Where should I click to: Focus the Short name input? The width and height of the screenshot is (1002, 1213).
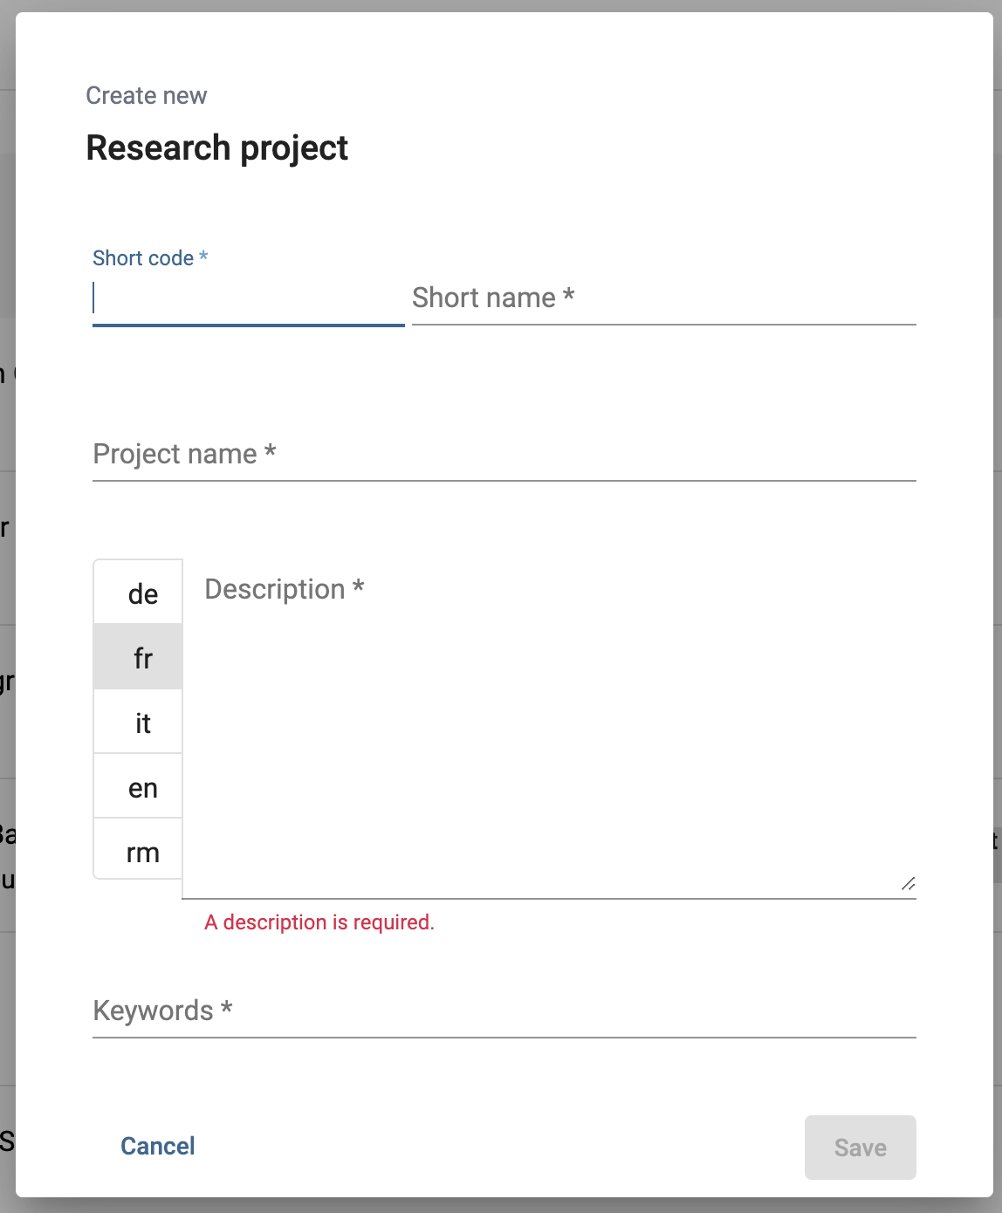pyautogui.click(x=663, y=299)
